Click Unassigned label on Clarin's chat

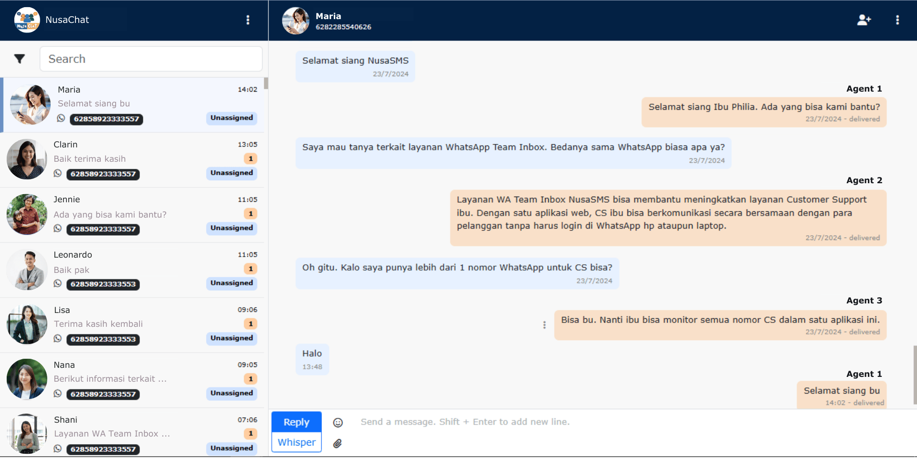[232, 173]
